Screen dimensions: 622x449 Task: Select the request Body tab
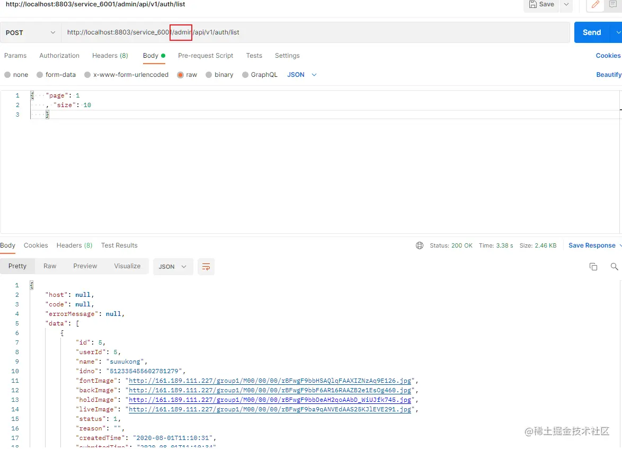[x=154, y=56]
